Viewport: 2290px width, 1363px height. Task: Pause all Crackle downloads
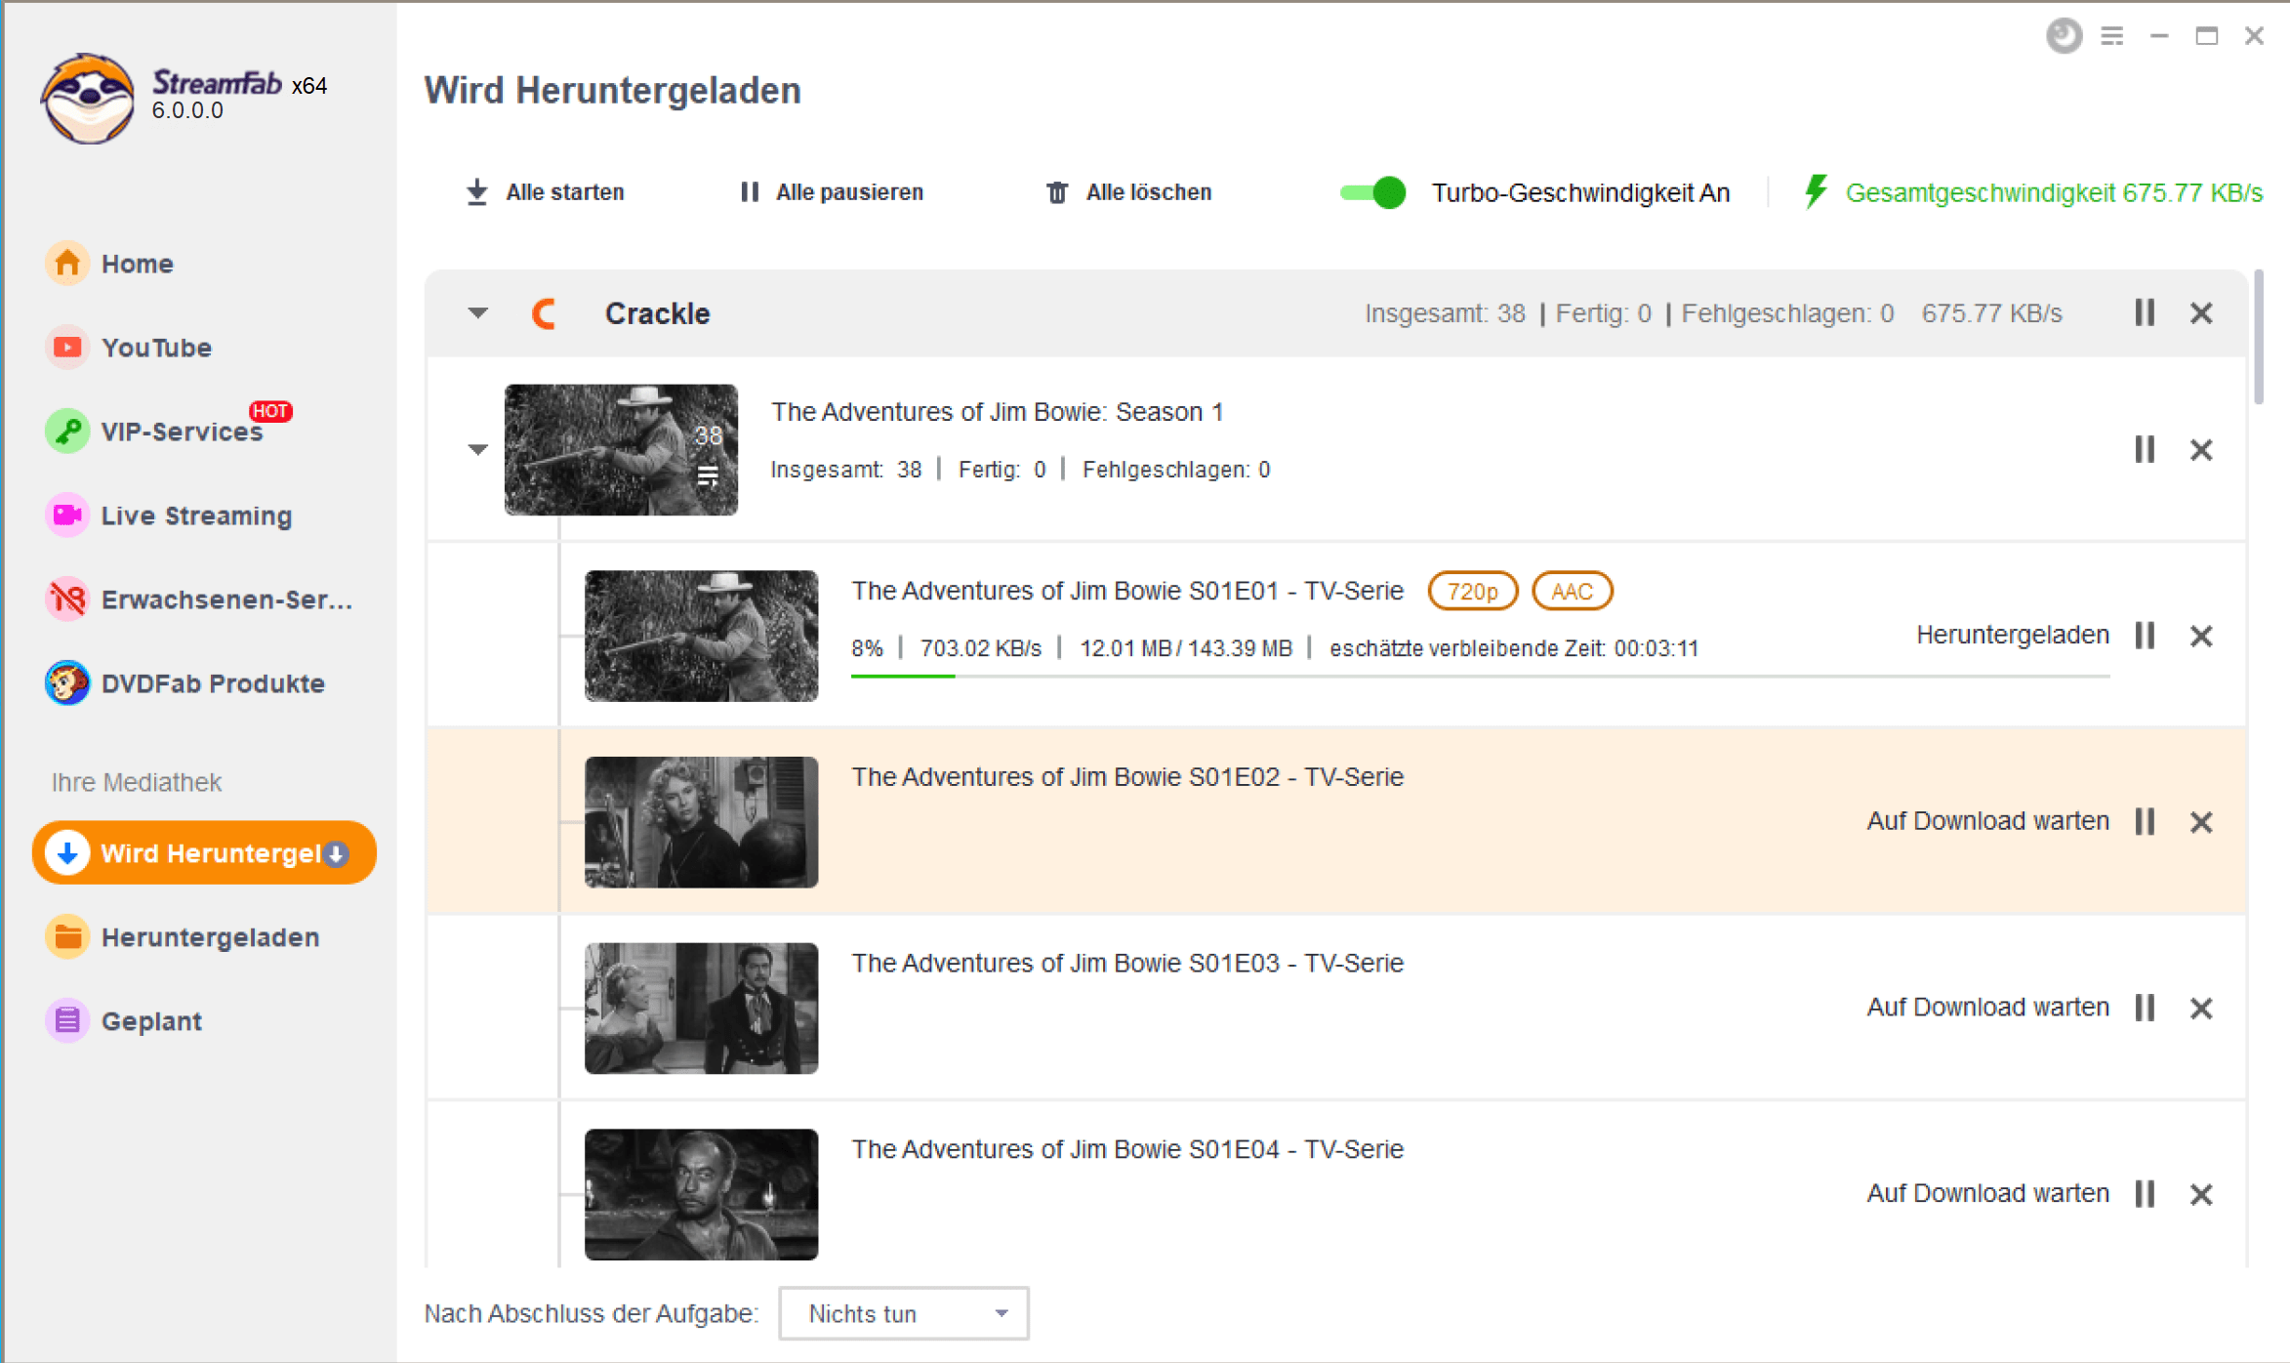2145,313
